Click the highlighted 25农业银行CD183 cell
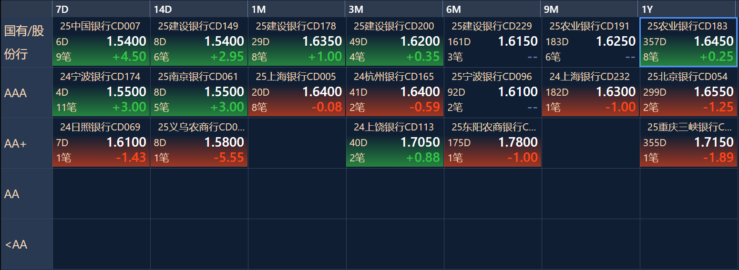Screen dimensions: 739x270 [688, 41]
